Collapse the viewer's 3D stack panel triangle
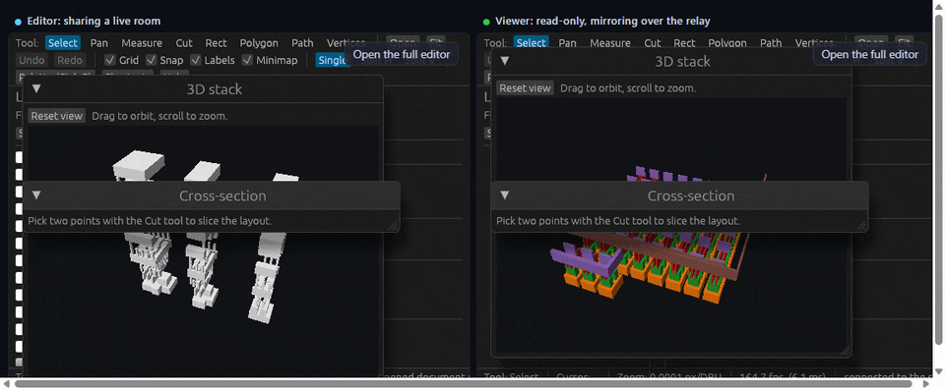Image resolution: width=945 pixels, height=390 pixels. (505, 61)
